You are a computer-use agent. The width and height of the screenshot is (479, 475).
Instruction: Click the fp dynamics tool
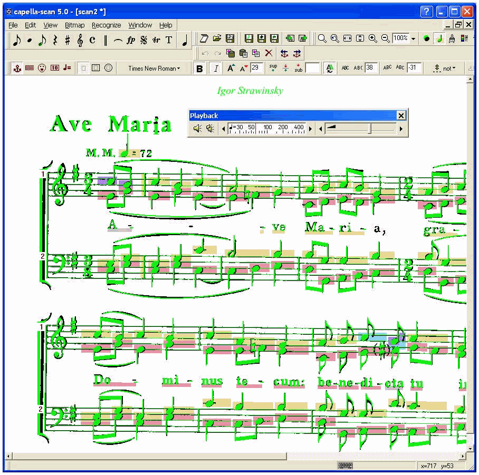point(131,40)
